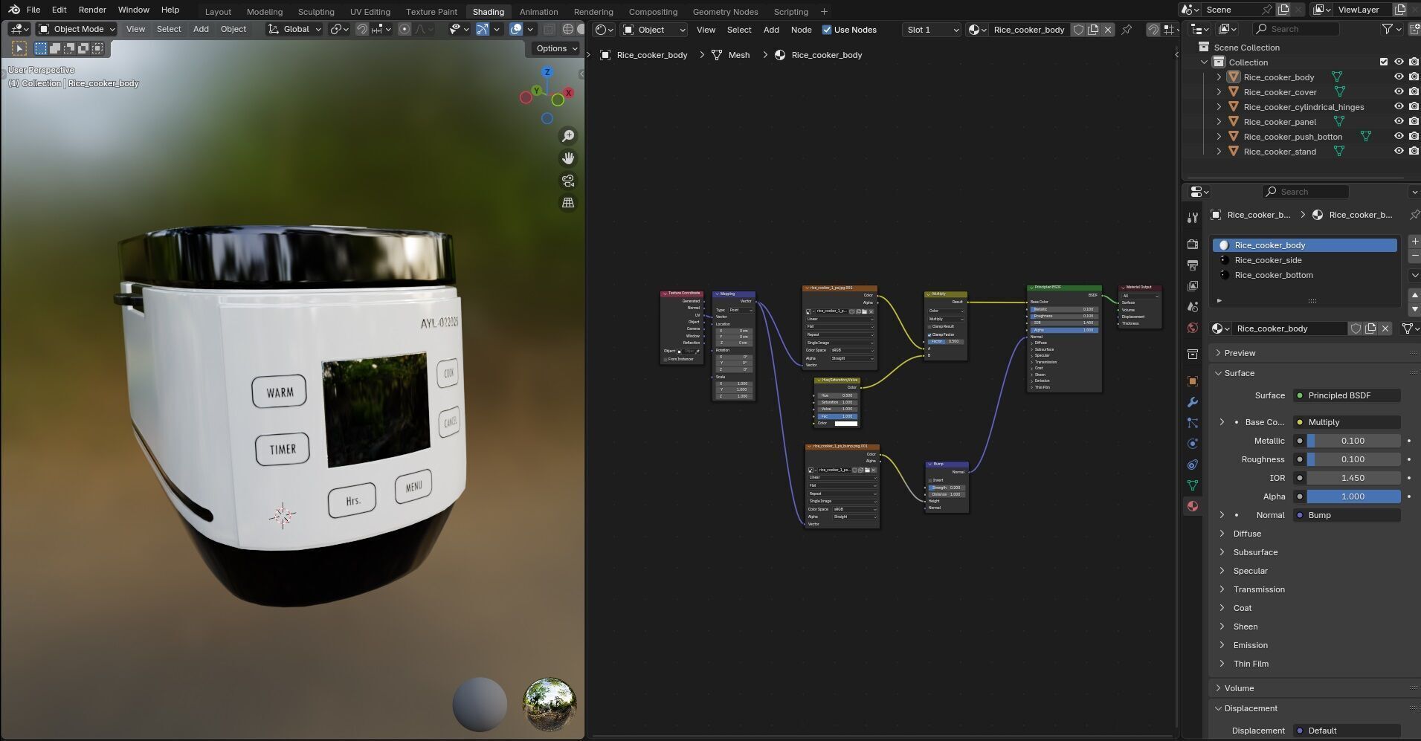Click the new material duplicate icon in properties
The height and width of the screenshot is (741, 1421).
1370,329
